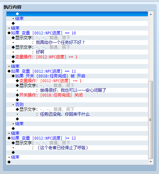Select the 结束 row just above == 10 condition

pos(77,28)
